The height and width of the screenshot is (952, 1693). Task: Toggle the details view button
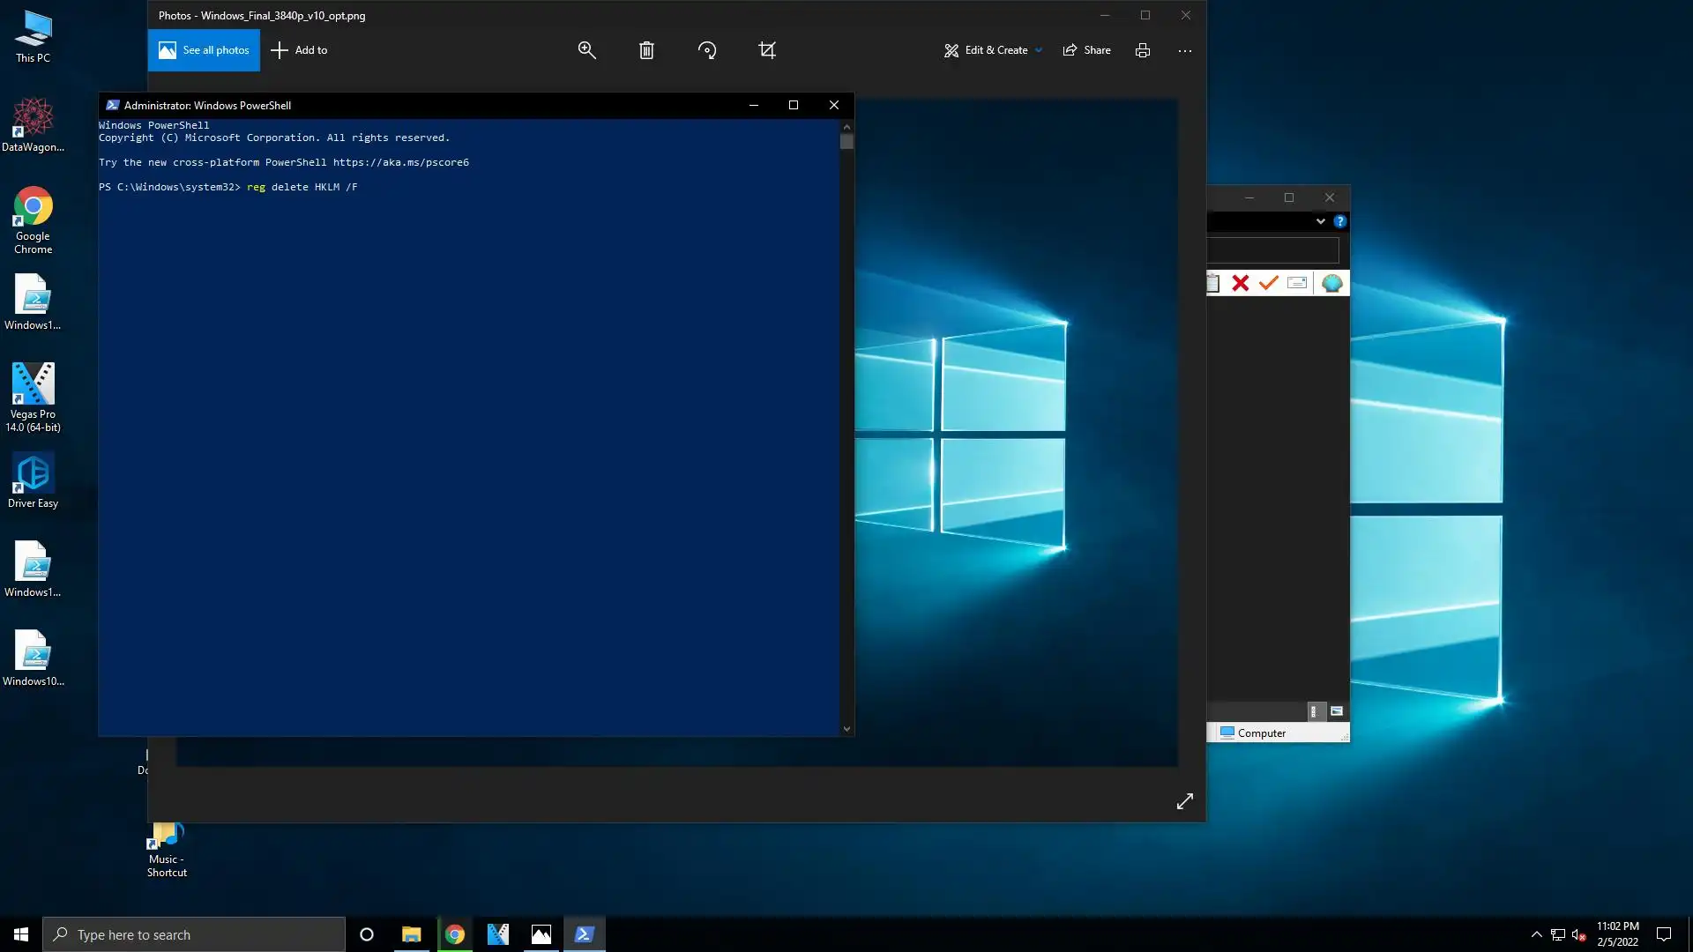(x=1313, y=711)
